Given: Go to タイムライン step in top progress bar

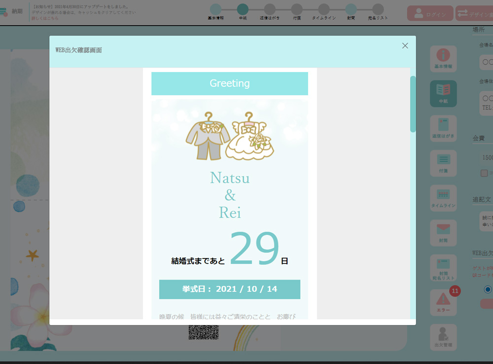Looking at the screenshot, I should 324,9.
